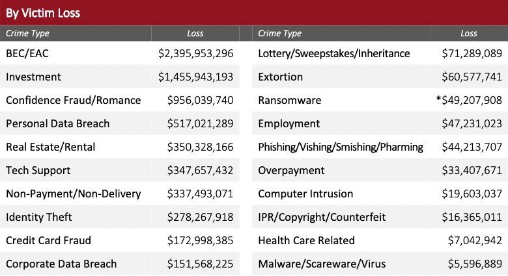Click the By Victim Loss title
The image size is (508, 276).
43,12
